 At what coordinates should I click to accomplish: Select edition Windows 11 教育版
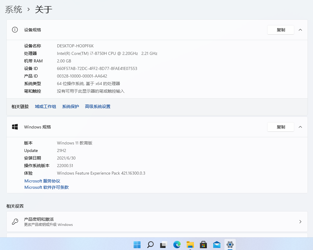[75, 143]
